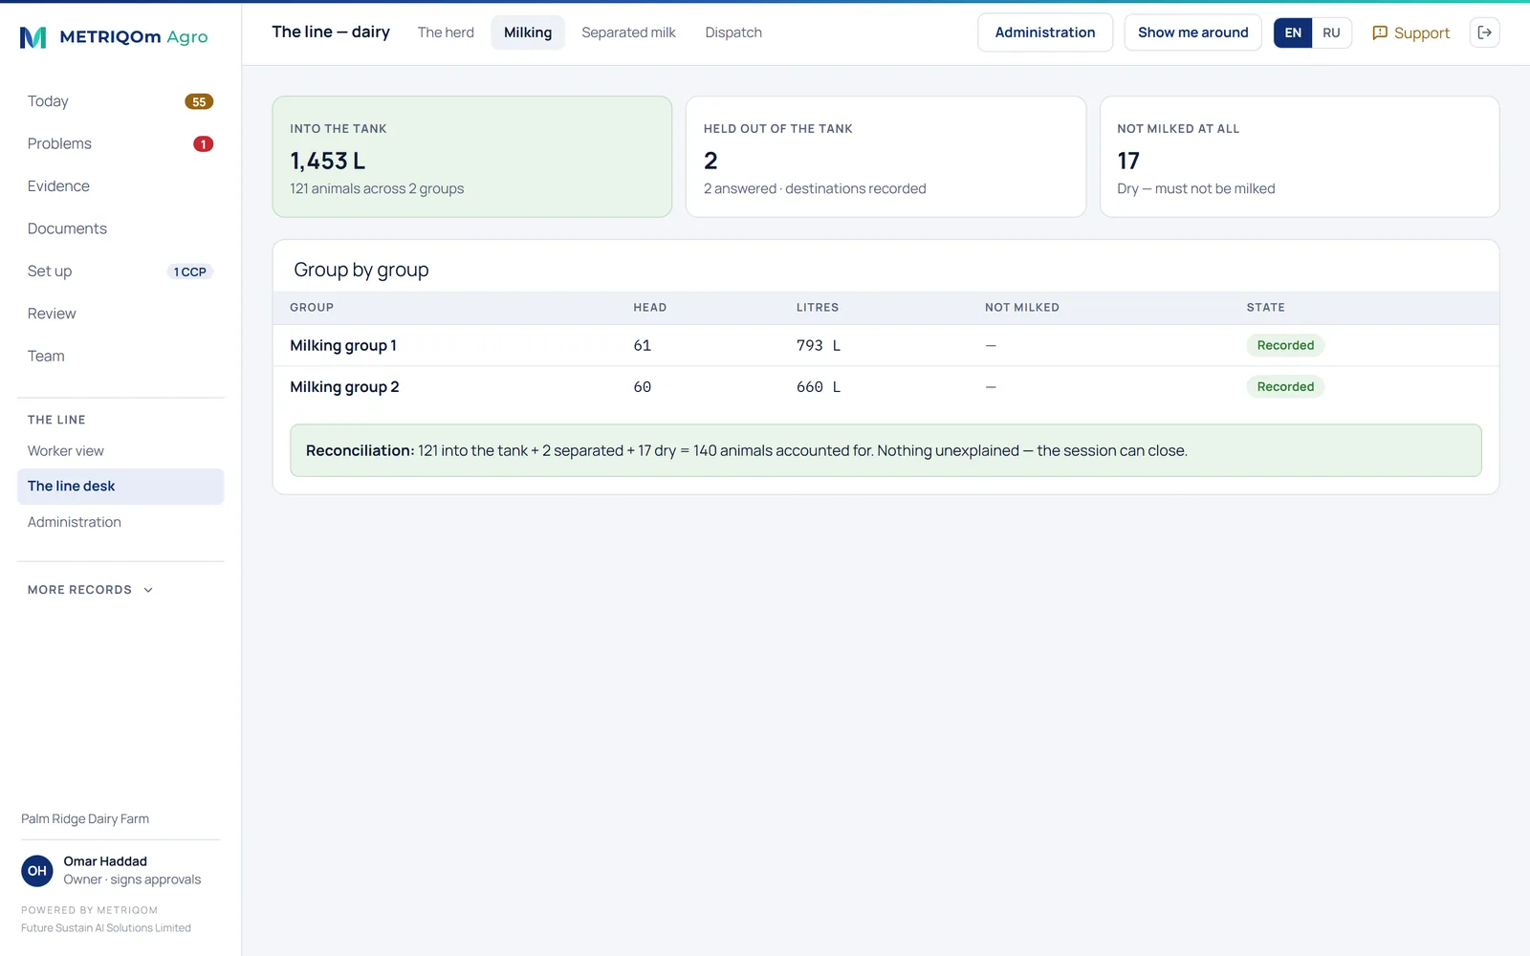This screenshot has width=1530, height=956.
Task: Click Show me around button
Action: pyautogui.click(x=1192, y=33)
